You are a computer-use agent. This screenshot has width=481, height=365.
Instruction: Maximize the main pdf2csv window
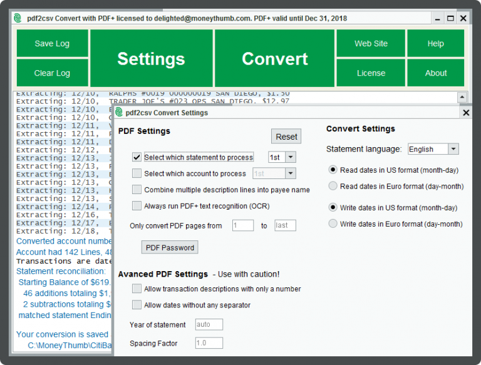450,18
